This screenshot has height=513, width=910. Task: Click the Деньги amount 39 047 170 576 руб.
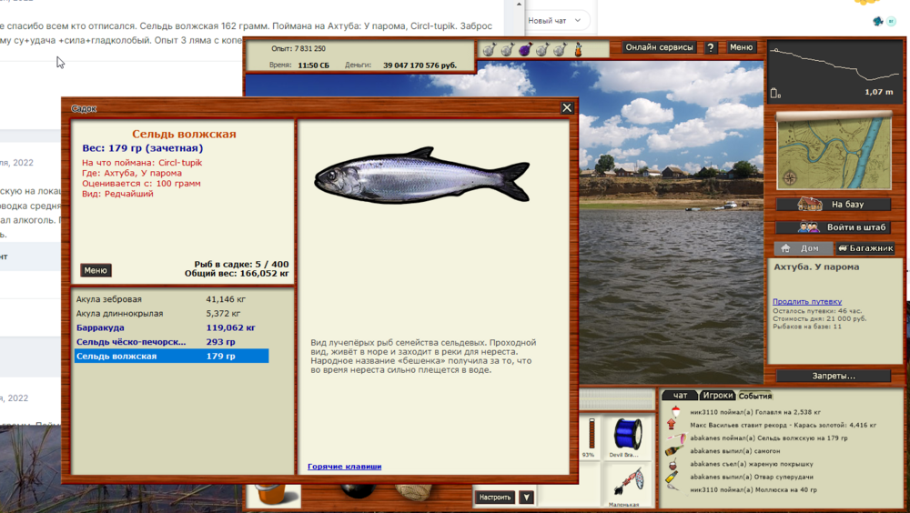(420, 65)
